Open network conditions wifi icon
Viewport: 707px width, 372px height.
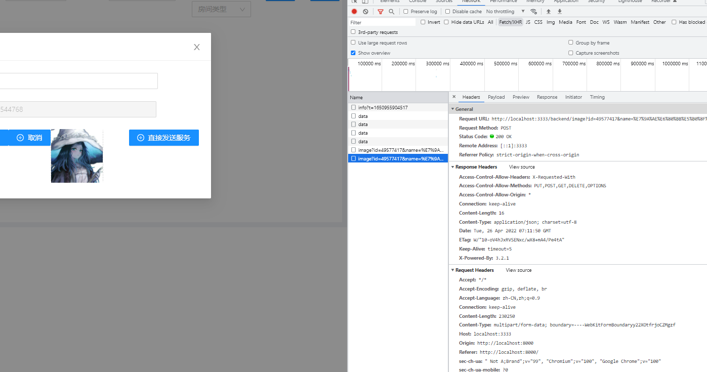click(533, 12)
